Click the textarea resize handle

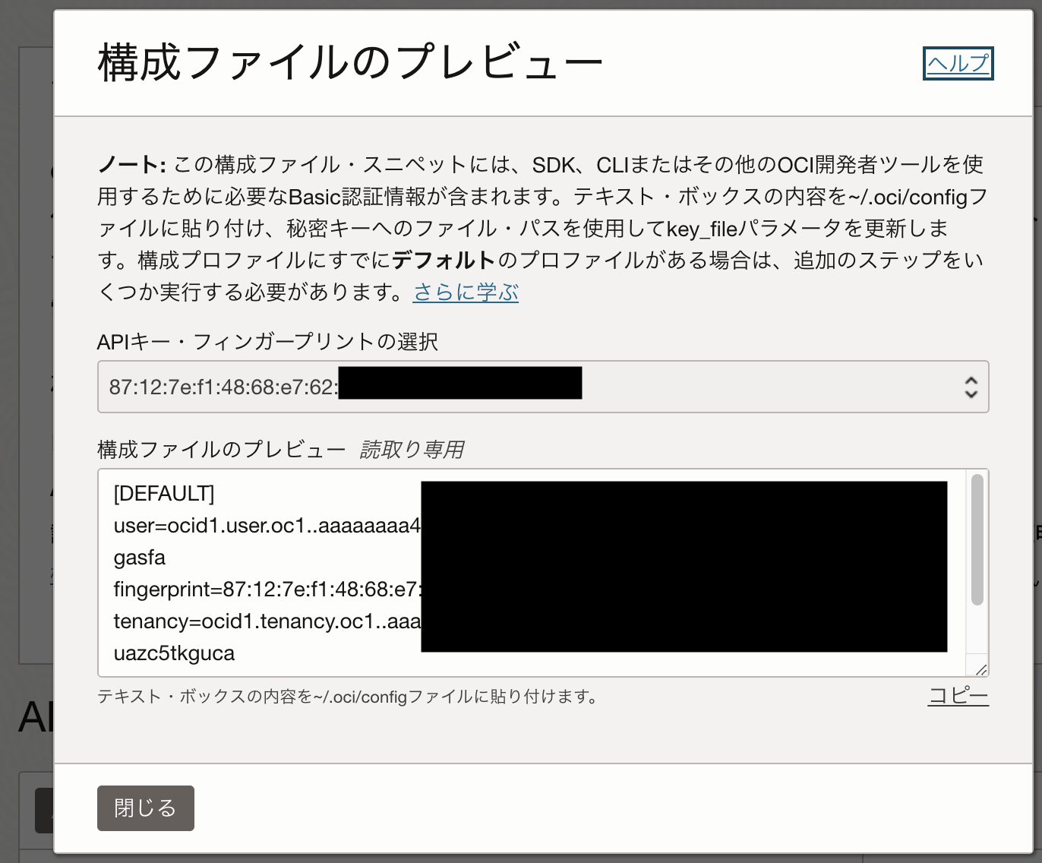[x=980, y=669]
